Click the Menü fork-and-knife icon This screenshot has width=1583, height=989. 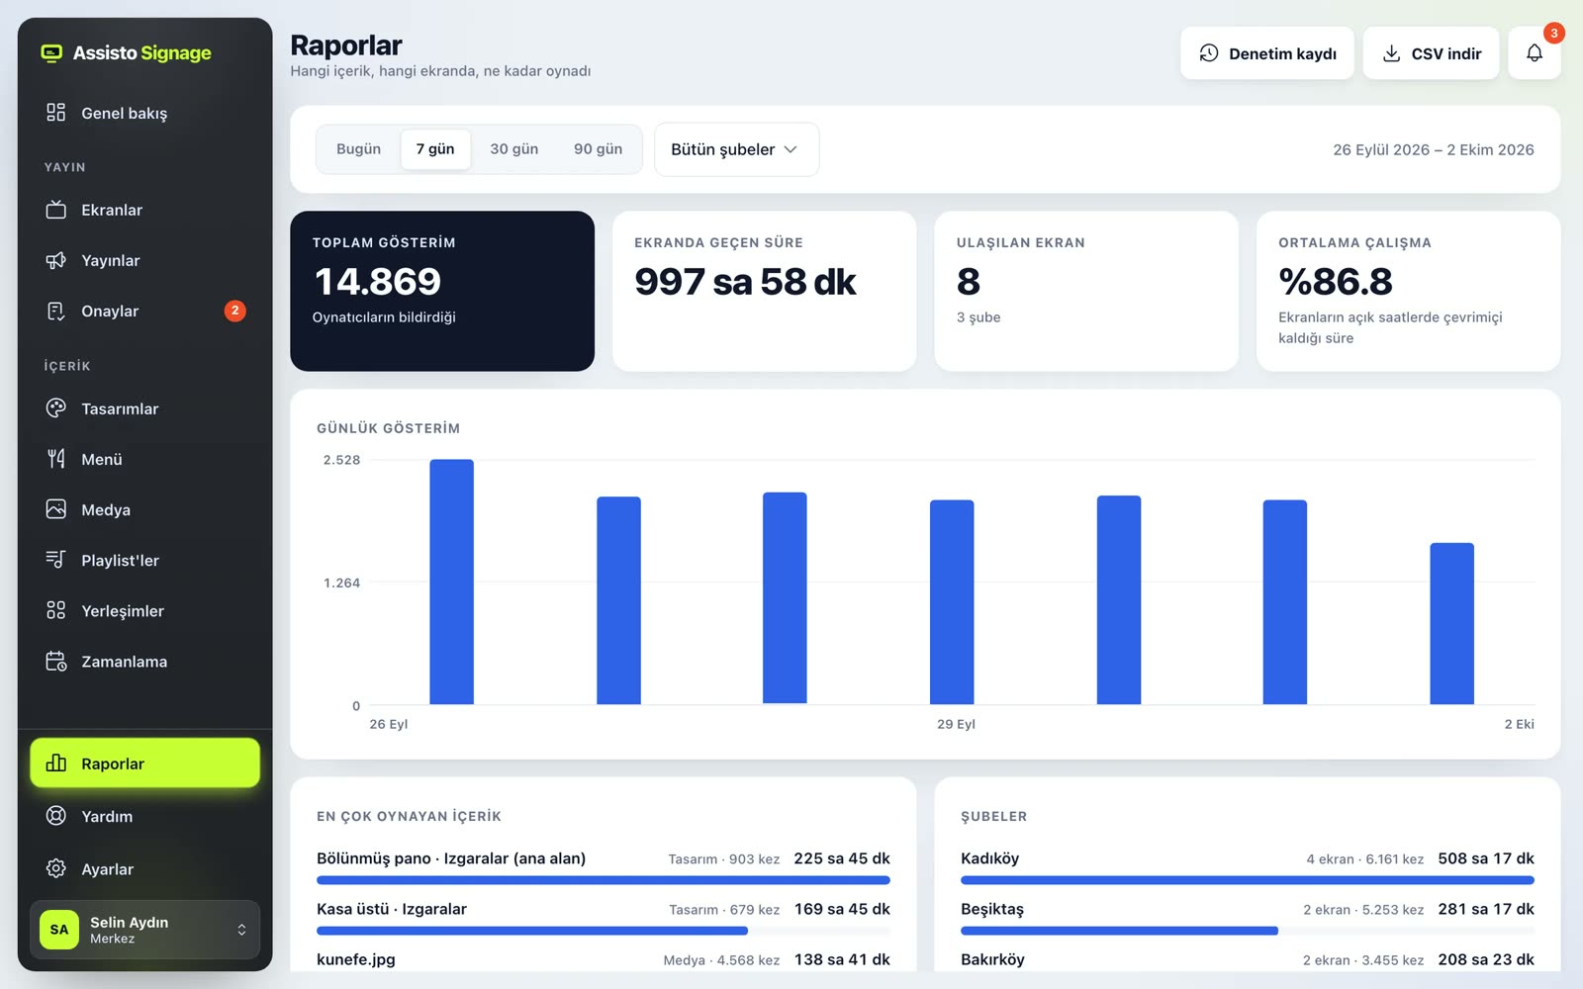pos(56,459)
